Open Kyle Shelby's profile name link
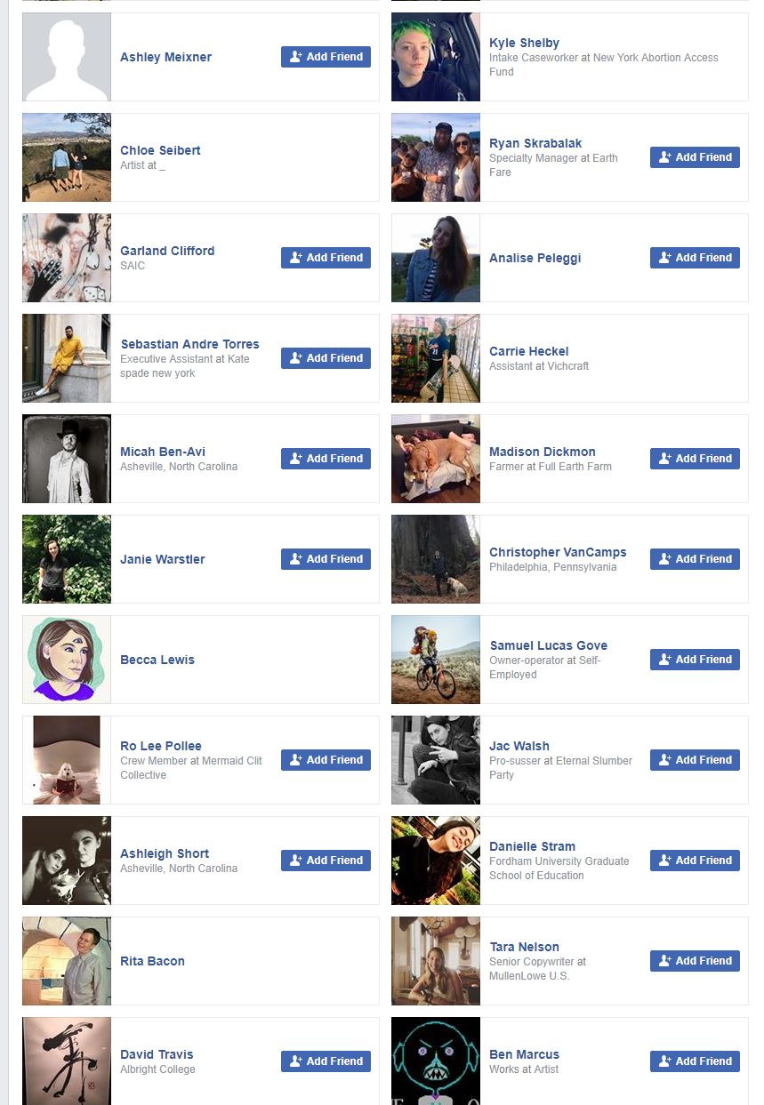764x1105 pixels. click(x=524, y=43)
